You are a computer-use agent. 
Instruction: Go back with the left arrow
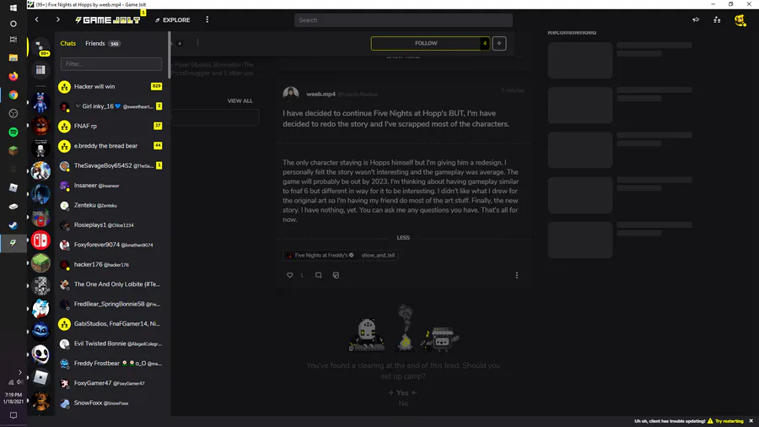point(37,20)
